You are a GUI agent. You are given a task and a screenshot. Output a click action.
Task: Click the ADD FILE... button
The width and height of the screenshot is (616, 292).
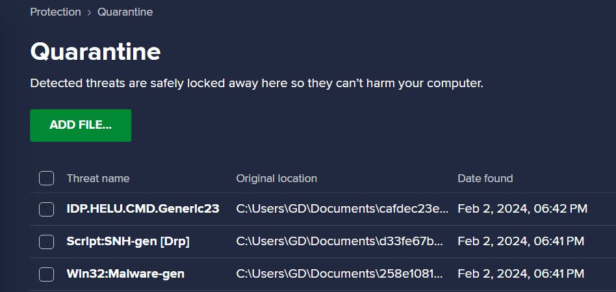coord(81,126)
